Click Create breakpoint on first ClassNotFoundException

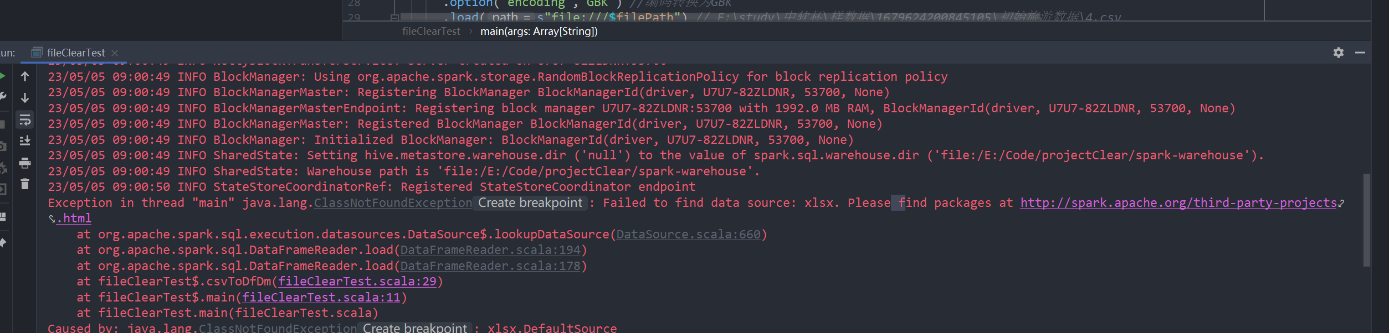[530, 203]
